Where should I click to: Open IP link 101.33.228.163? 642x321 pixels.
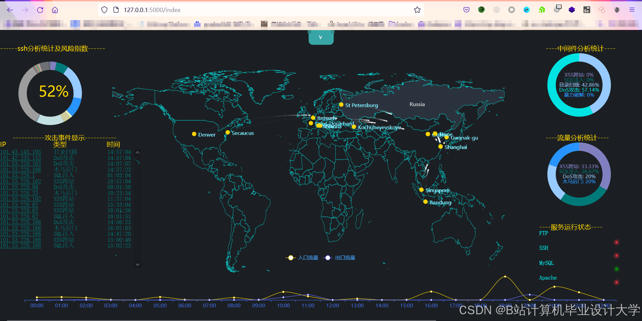pyautogui.click(x=21, y=164)
